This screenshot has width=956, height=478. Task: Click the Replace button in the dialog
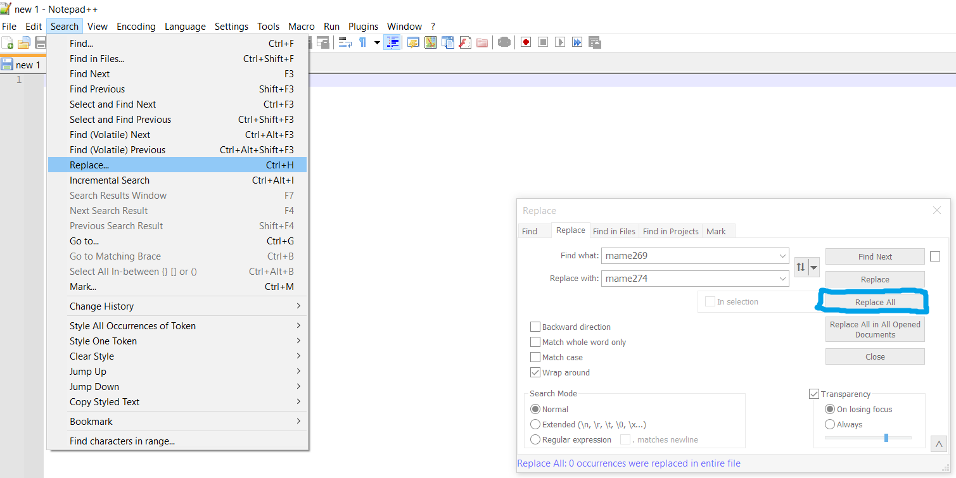pyautogui.click(x=875, y=279)
